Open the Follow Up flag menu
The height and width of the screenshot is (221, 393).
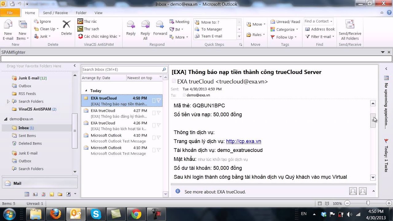click(x=284, y=37)
